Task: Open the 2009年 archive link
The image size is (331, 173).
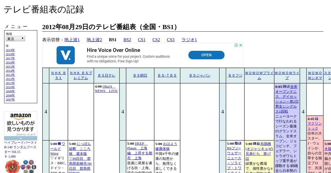Action: (10, 91)
